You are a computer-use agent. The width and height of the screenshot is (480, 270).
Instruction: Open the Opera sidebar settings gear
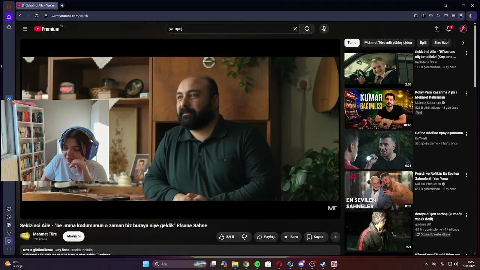(x=9, y=225)
